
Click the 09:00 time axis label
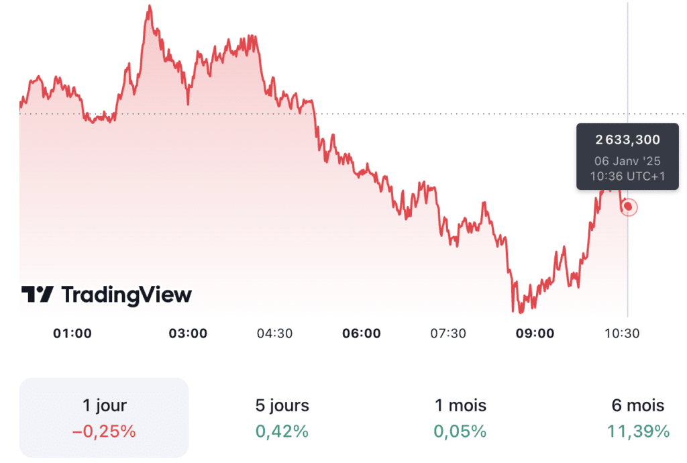(535, 333)
